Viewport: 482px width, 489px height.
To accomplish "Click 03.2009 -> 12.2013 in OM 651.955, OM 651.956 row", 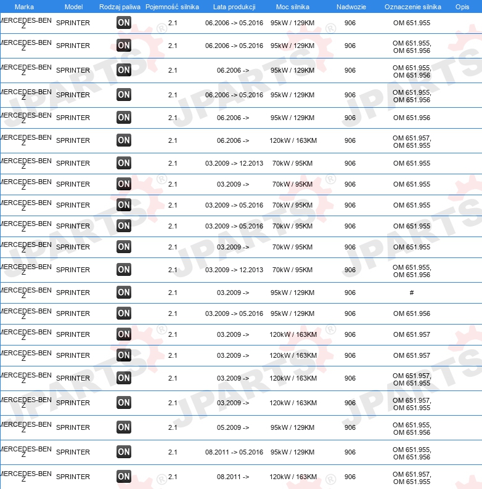I will (234, 270).
